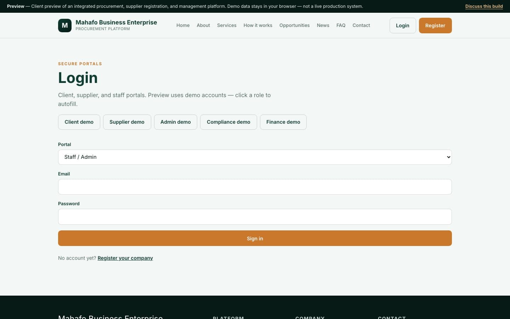Go to the Contact page
Screen dimensions: 510x319
361,26
